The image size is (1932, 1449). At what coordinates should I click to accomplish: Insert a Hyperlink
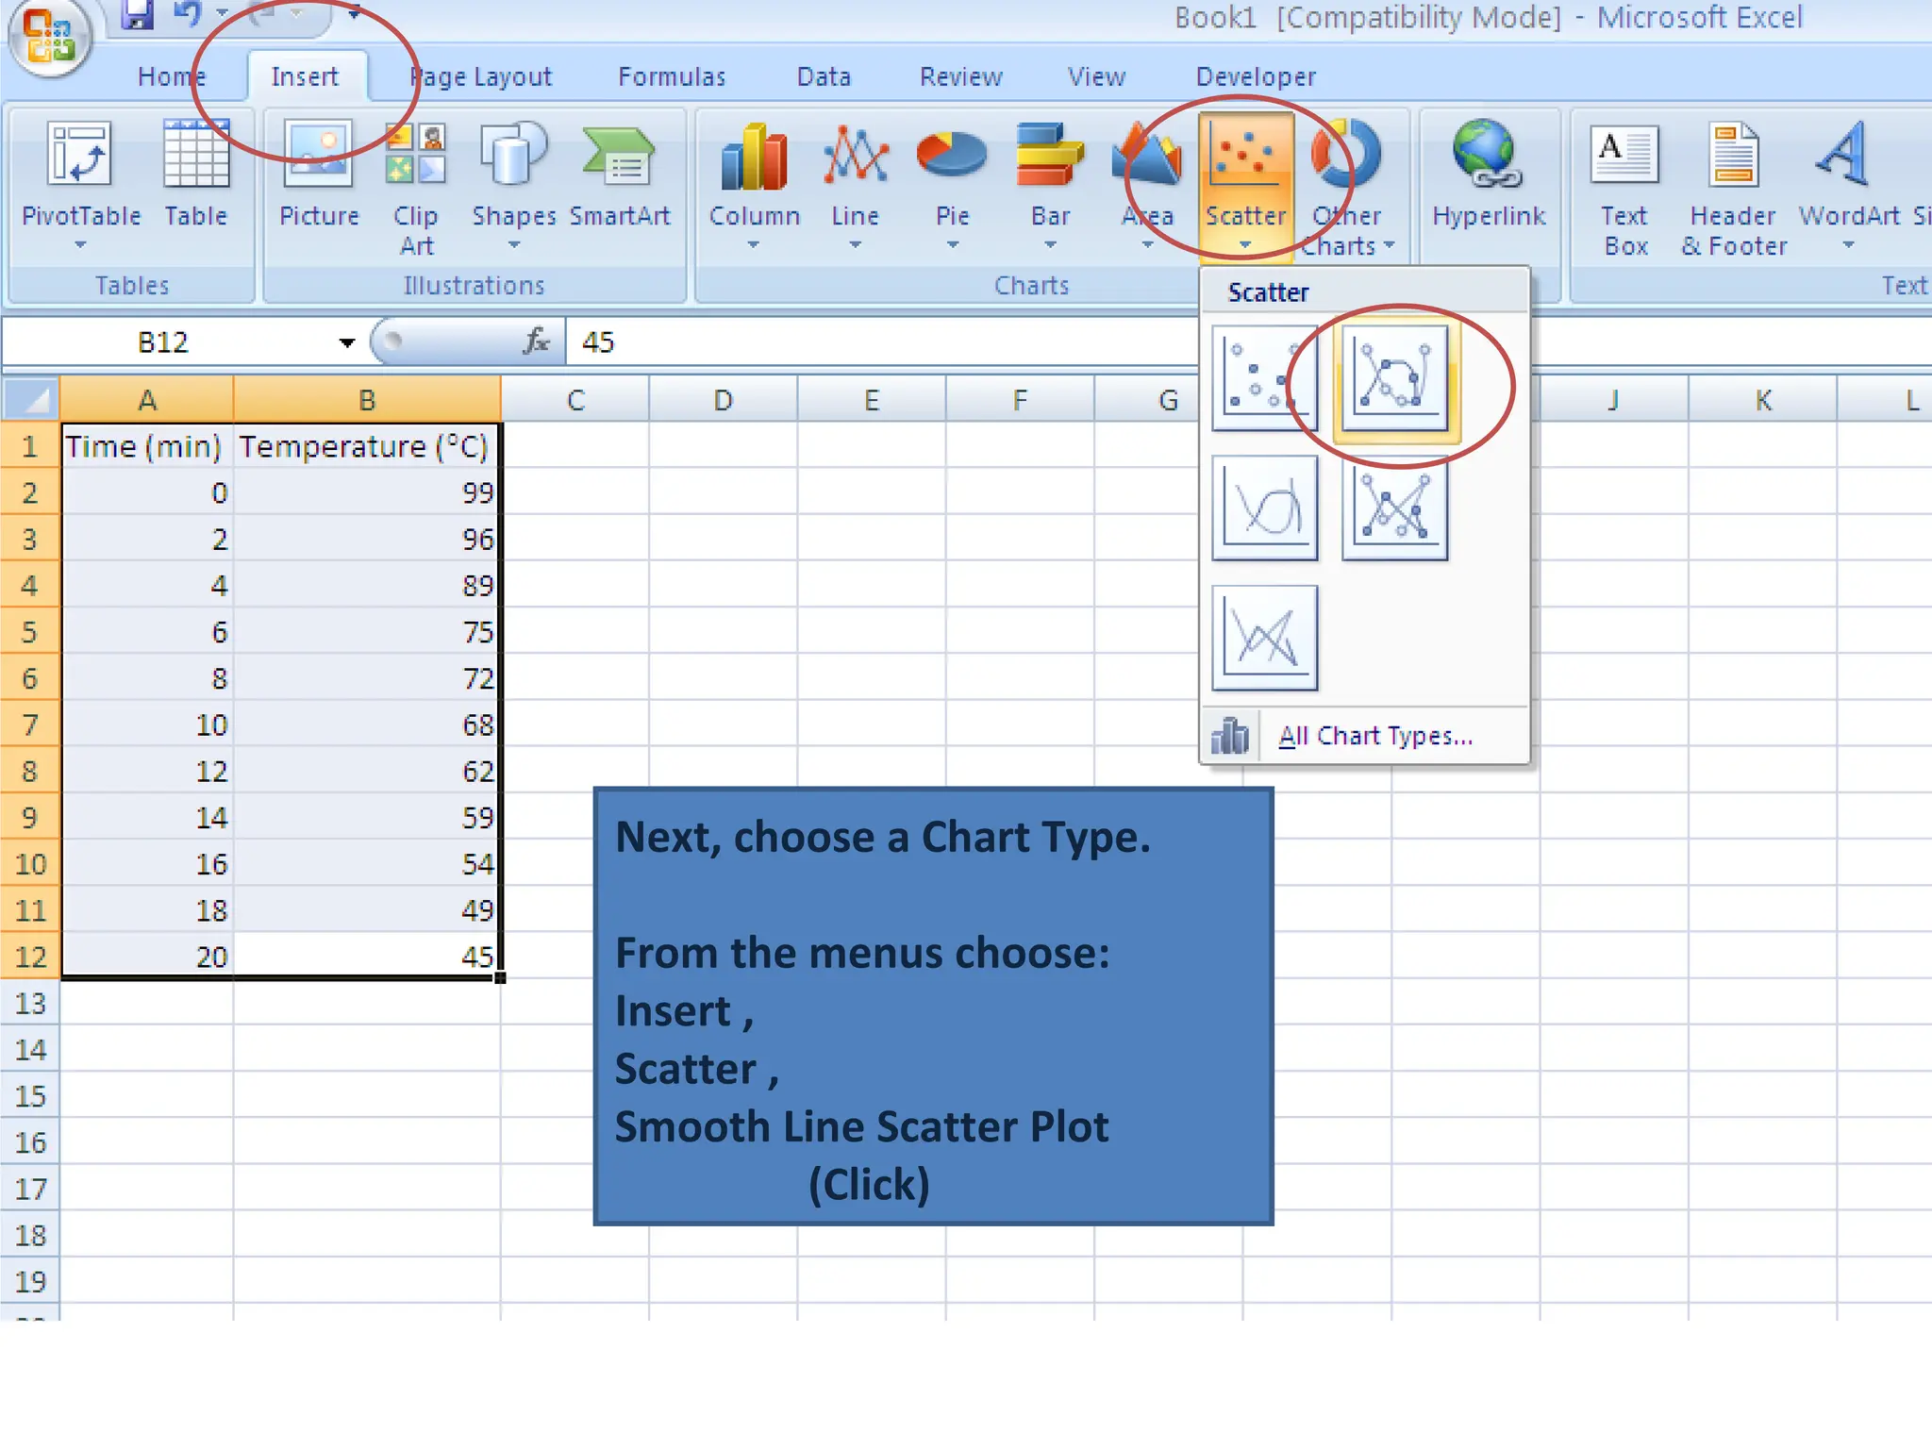click(x=1489, y=175)
